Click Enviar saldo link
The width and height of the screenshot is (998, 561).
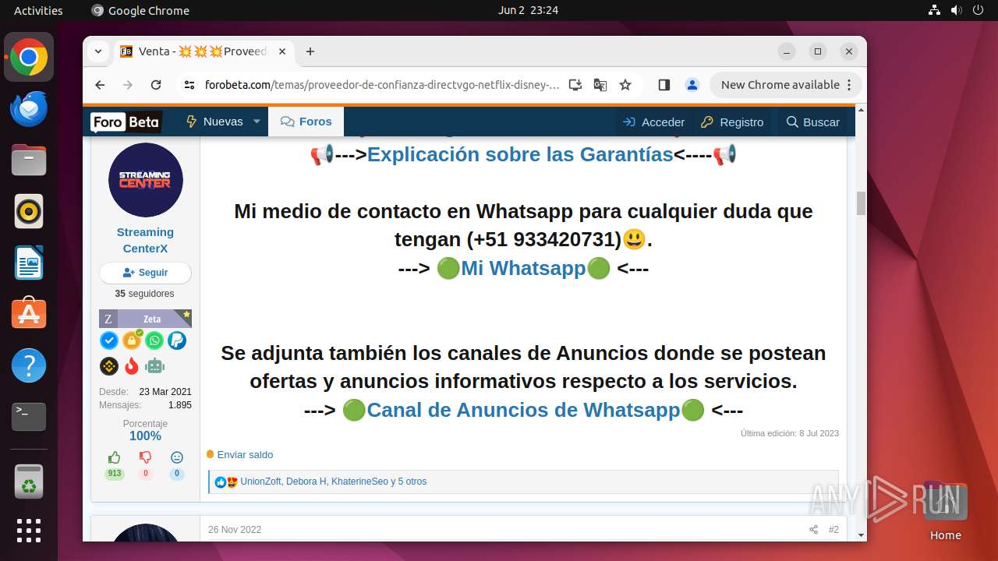click(x=245, y=455)
